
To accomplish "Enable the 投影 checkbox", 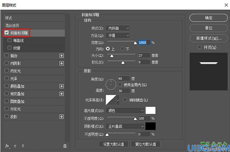I will pyautogui.click(x=7, y=116).
